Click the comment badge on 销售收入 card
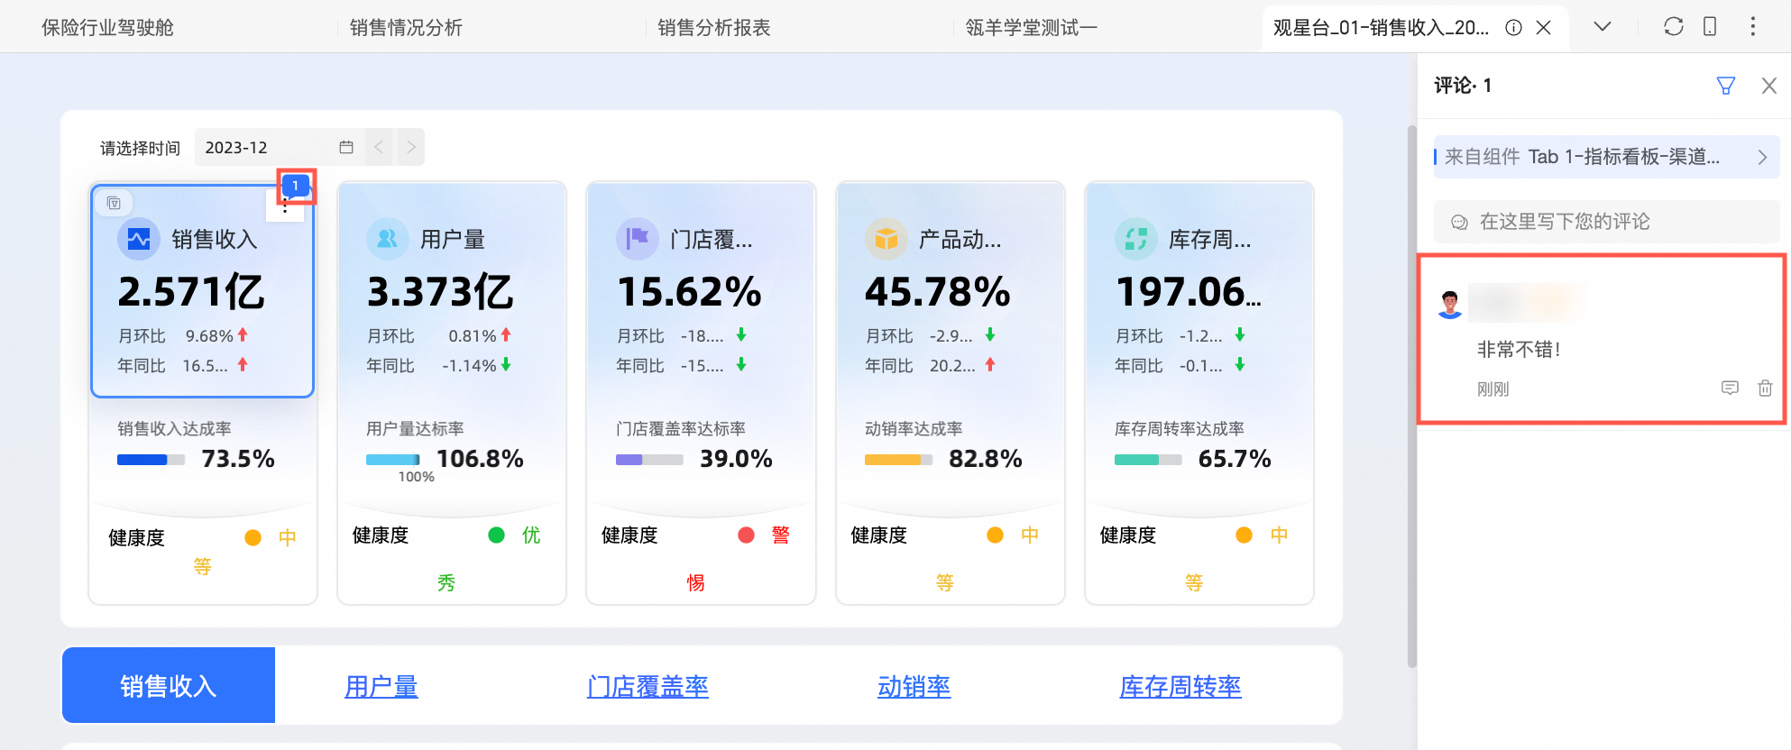This screenshot has height=750, width=1791. pos(296,186)
